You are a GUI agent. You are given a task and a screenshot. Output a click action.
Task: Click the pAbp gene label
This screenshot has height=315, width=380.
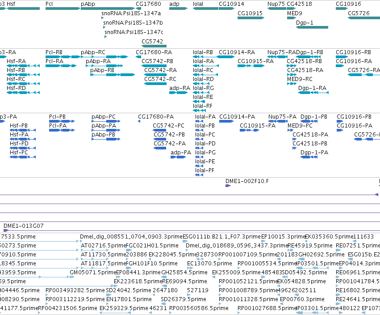point(88,4)
